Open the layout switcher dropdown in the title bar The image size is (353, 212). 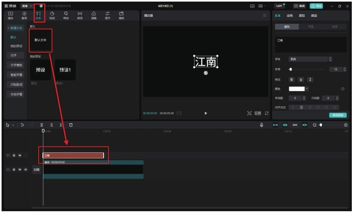point(262,6)
